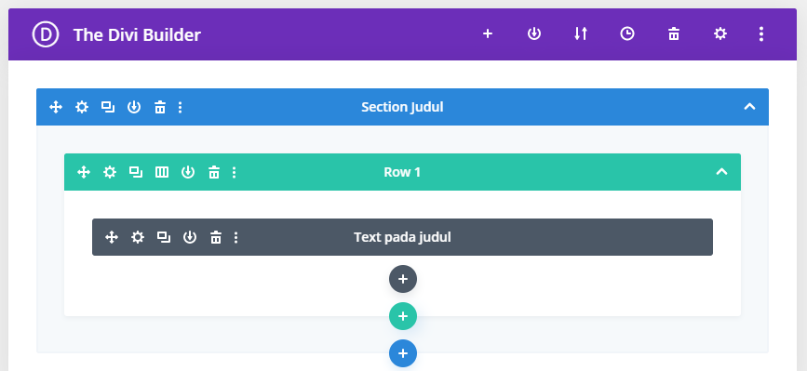
Task: Duplicate Section Judul with the clone icon
Action: coord(108,107)
